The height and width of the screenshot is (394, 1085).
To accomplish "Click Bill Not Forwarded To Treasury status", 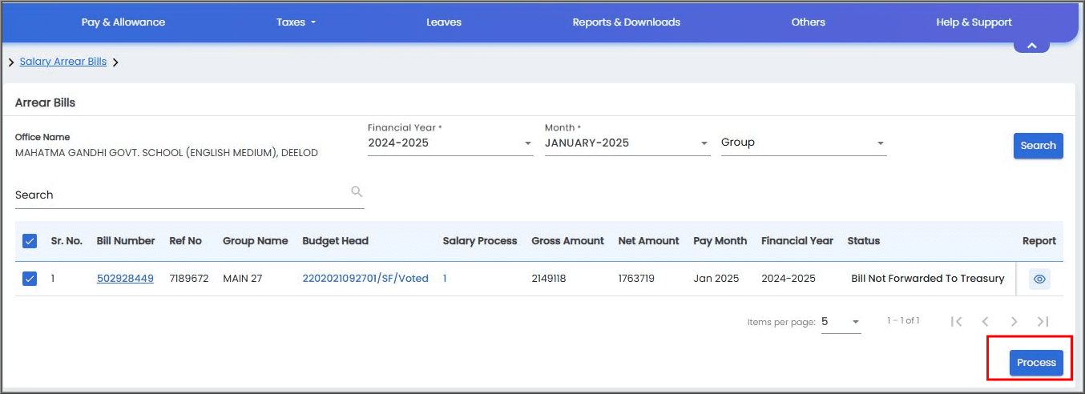I will pyautogui.click(x=928, y=279).
